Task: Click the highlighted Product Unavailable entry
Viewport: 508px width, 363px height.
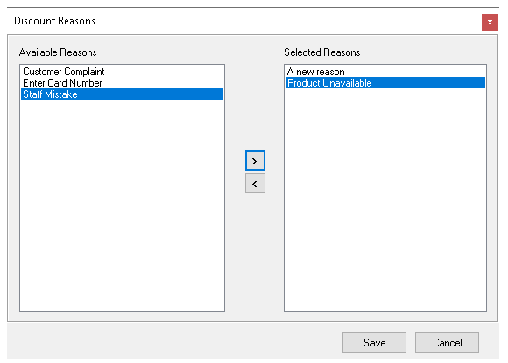Action: coord(385,83)
